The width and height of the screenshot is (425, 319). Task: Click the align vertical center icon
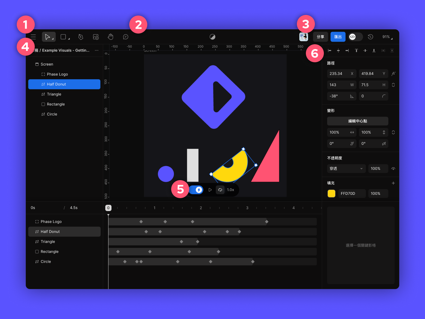pos(365,51)
